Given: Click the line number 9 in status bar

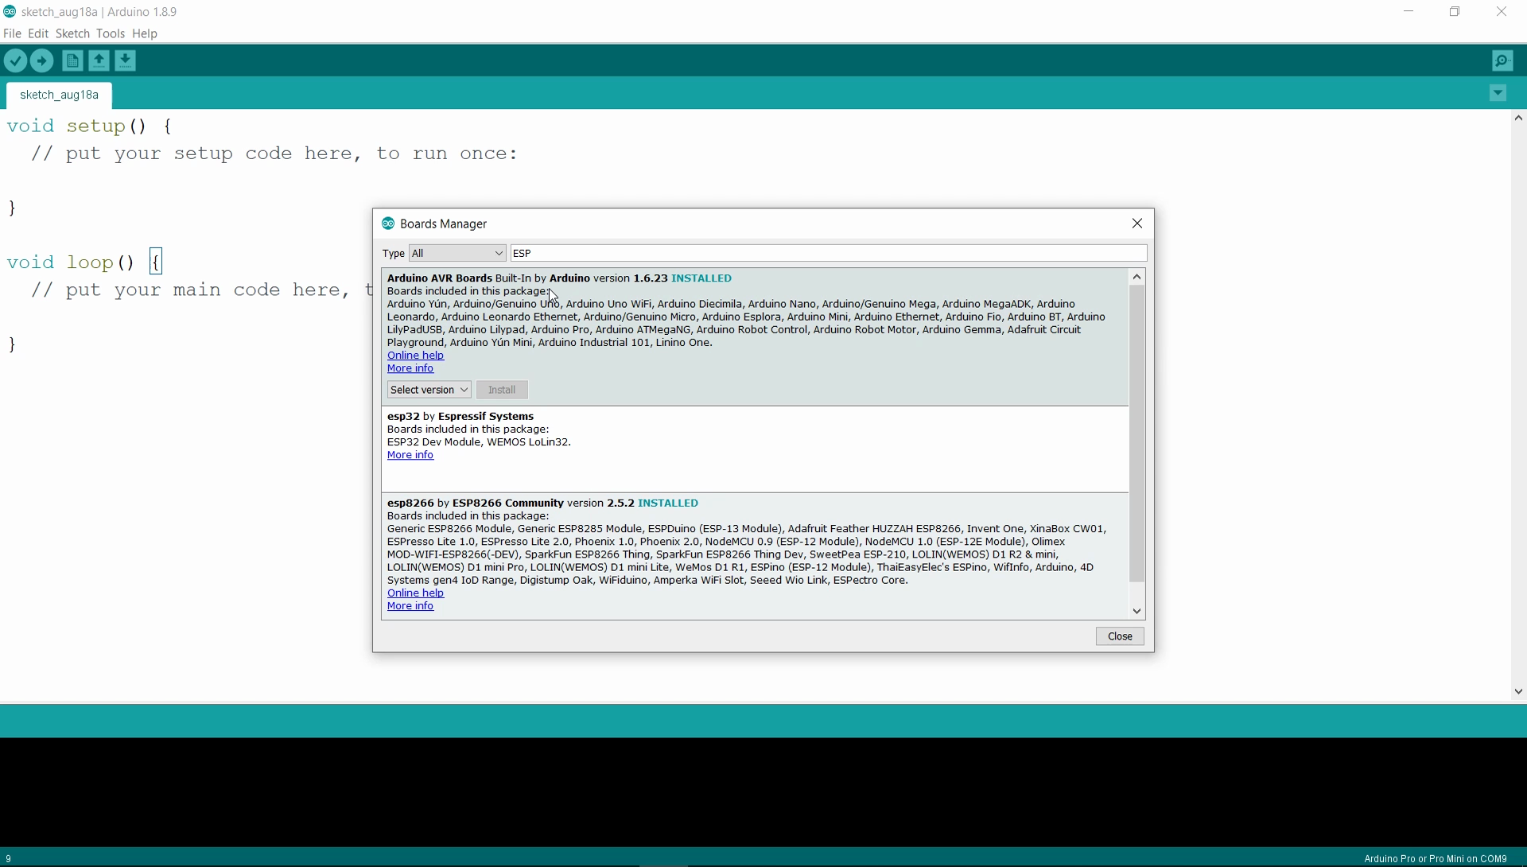Looking at the screenshot, I should 9,859.
